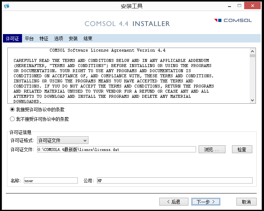
Task: Click the 许可证文件 path input field
Action: click(x=116, y=149)
